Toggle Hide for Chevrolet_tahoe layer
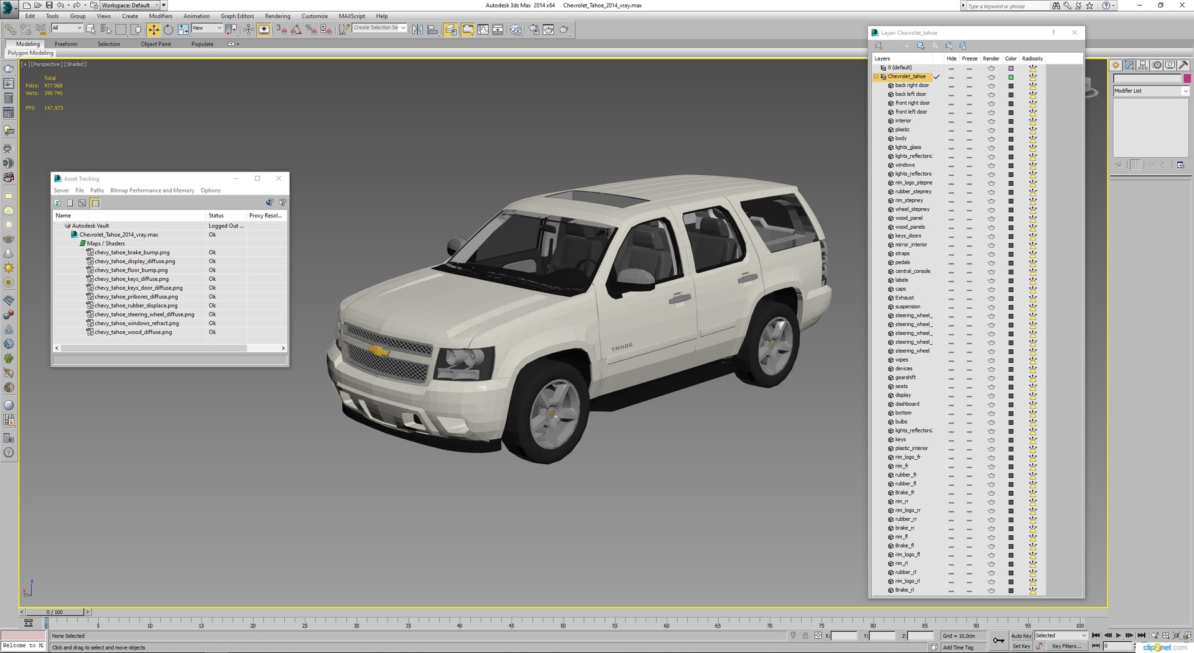This screenshot has height=653, width=1194. tap(951, 77)
